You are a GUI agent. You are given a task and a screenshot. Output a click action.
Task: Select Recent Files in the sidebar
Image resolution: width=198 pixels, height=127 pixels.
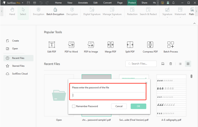click(18, 58)
